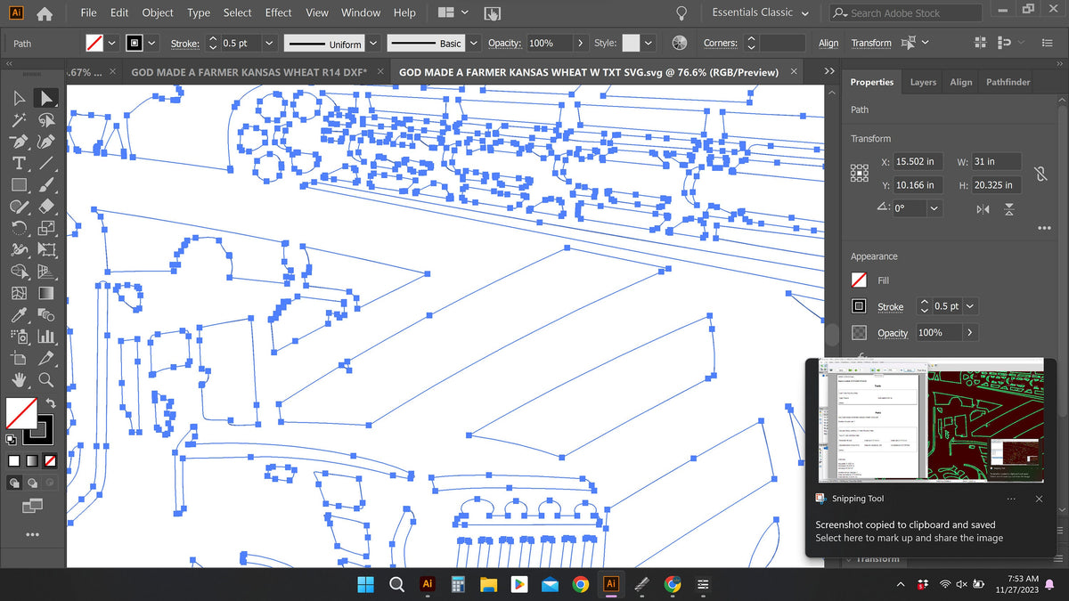Expand the opacity slider arrow in control bar

pyautogui.click(x=581, y=43)
